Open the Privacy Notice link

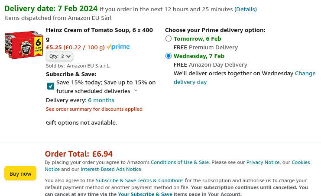263,162
